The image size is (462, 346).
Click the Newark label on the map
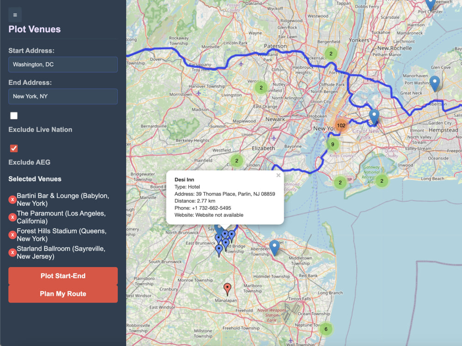tap(275, 119)
